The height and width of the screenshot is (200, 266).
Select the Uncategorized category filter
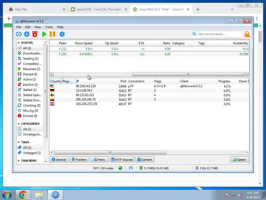click(x=30, y=134)
